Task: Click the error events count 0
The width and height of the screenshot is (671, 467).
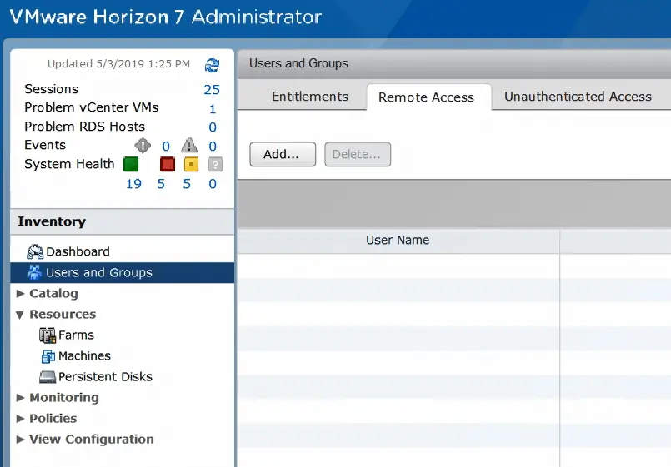Action: point(166,147)
